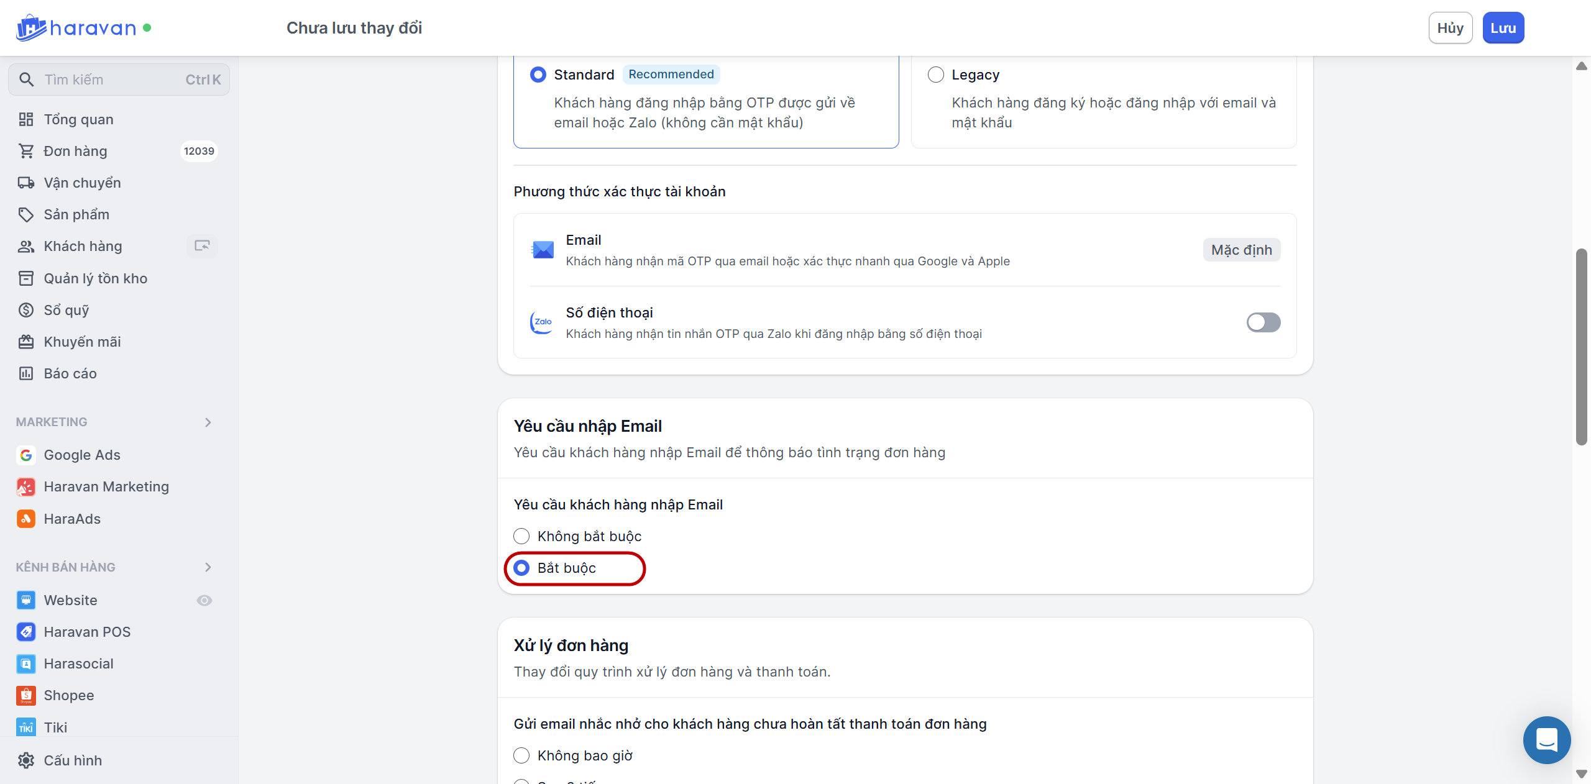Click the Cấu hình gear icon

26,760
